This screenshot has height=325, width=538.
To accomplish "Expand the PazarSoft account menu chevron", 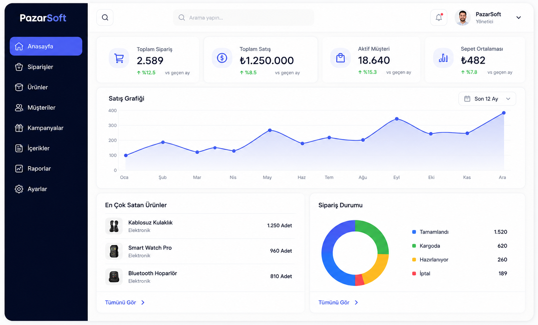I will pyautogui.click(x=519, y=18).
